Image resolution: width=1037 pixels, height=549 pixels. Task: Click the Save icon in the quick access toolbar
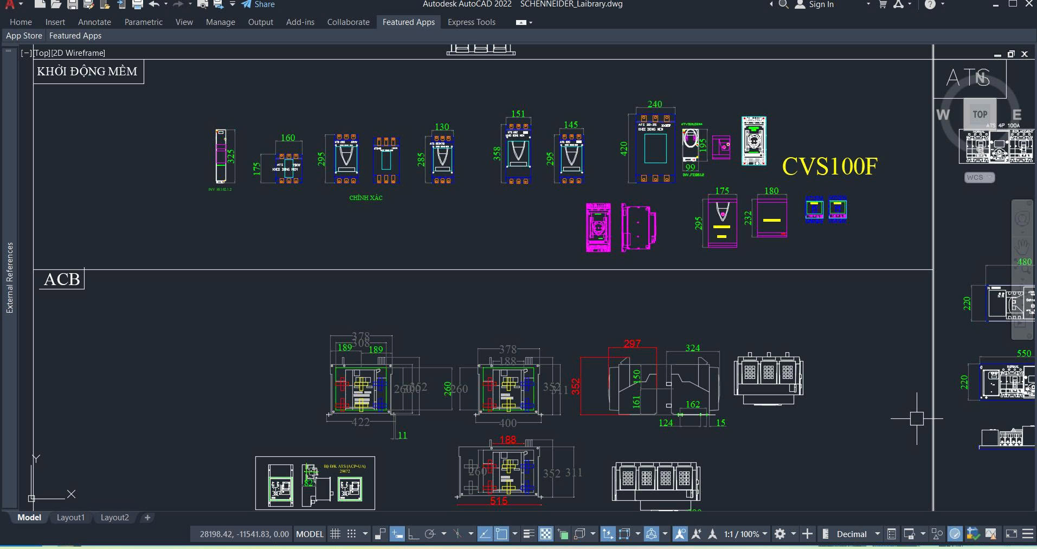pos(72,4)
